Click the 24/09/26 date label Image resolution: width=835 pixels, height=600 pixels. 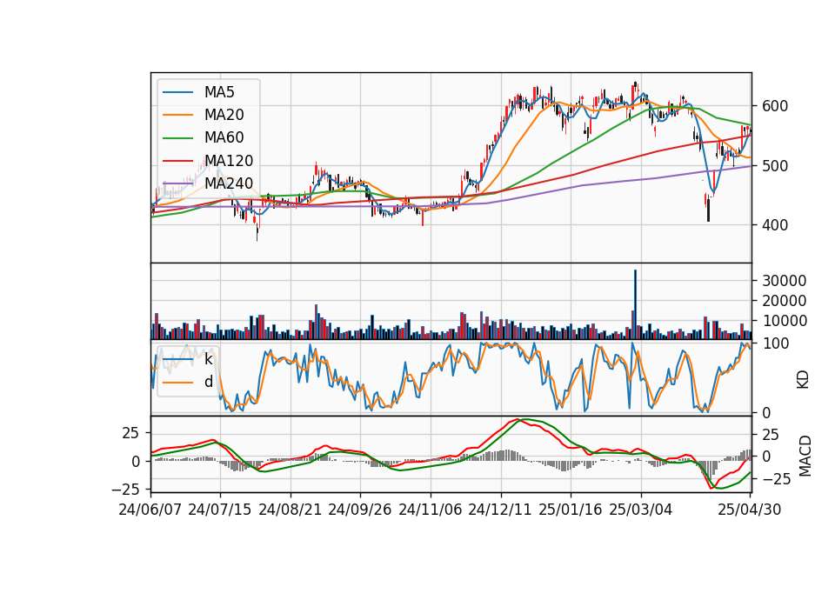(x=360, y=510)
